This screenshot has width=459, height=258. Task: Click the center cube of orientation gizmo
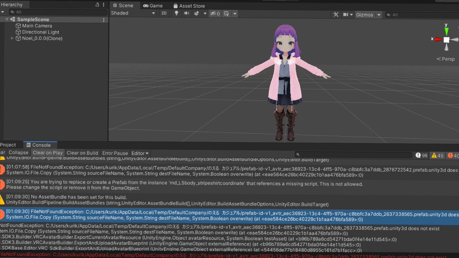click(446, 39)
